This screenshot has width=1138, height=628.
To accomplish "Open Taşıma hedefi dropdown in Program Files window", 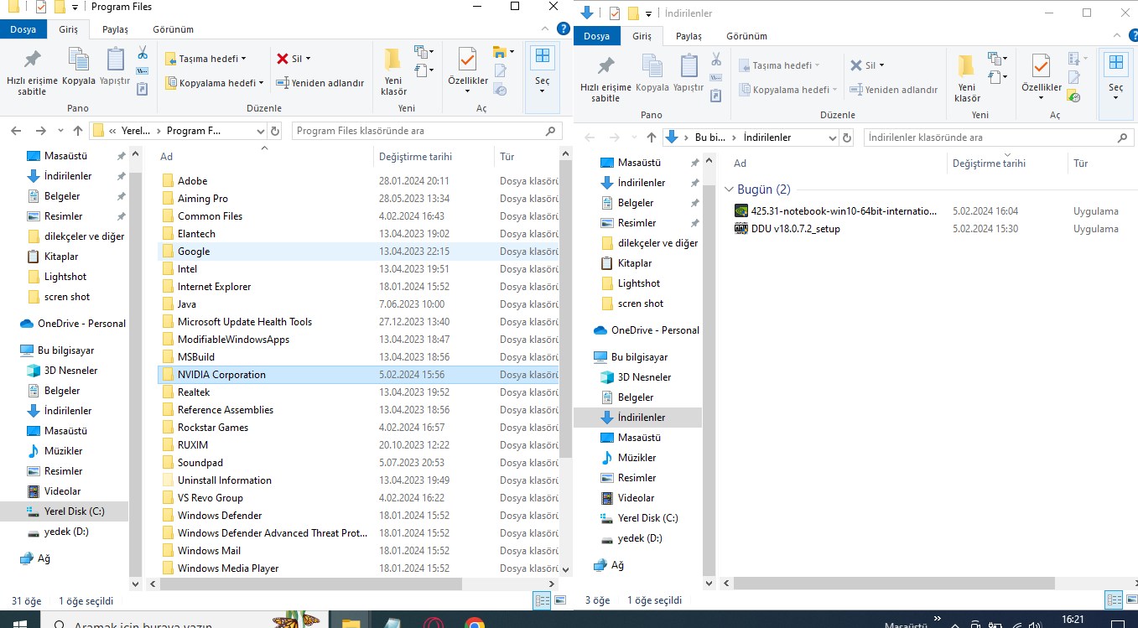I will 205,59.
